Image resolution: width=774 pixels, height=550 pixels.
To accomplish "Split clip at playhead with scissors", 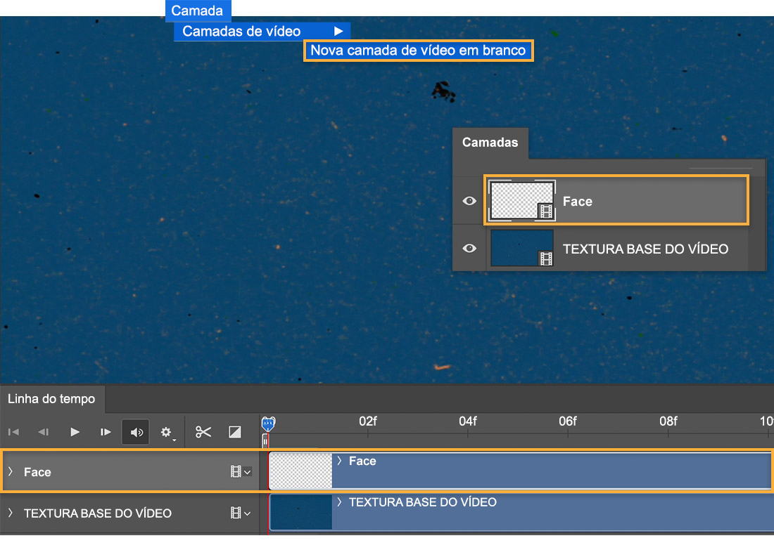I will 203,432.
